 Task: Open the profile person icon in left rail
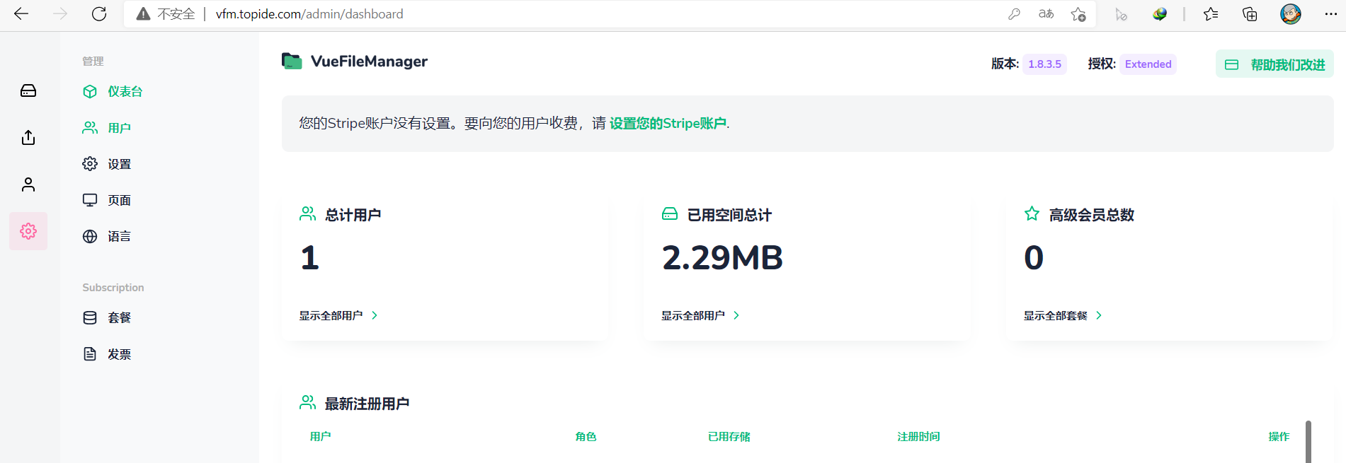click(x=28, y=184)
